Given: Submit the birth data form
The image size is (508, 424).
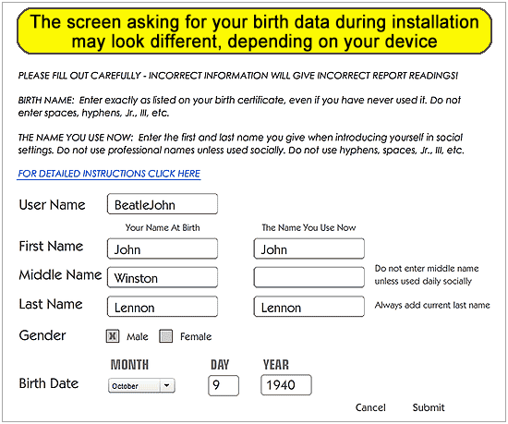Looking at the screenshot, I should click(429, 407).
